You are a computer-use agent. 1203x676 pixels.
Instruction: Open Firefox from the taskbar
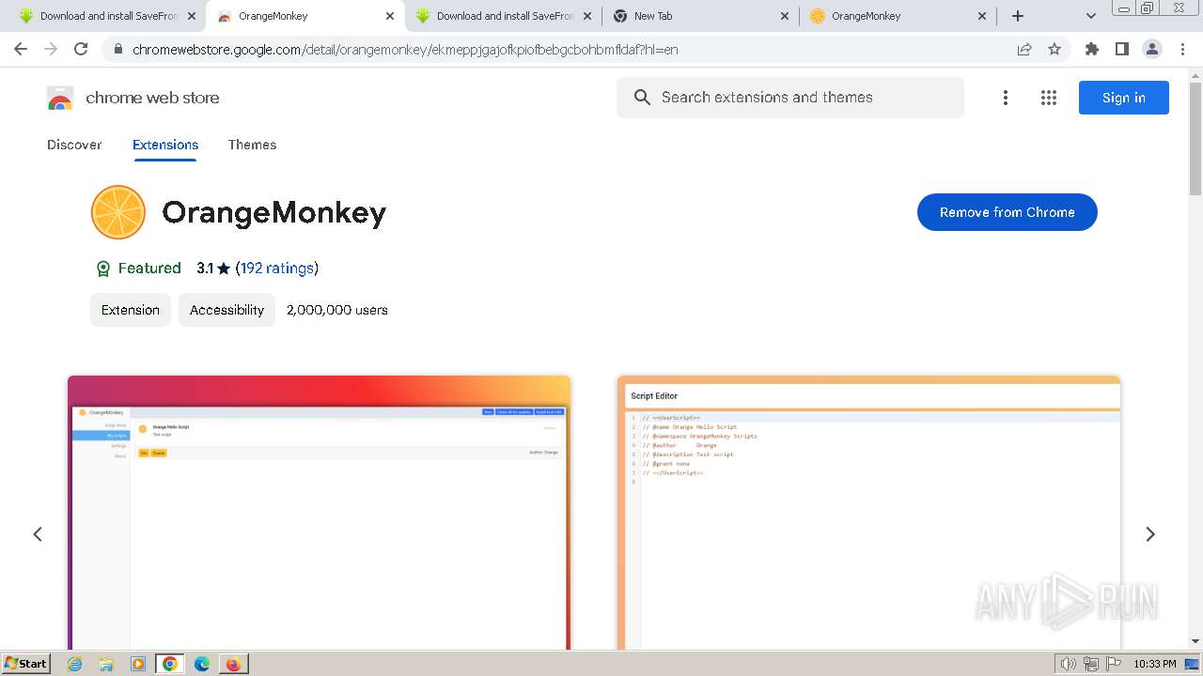[x=233, y=664]
